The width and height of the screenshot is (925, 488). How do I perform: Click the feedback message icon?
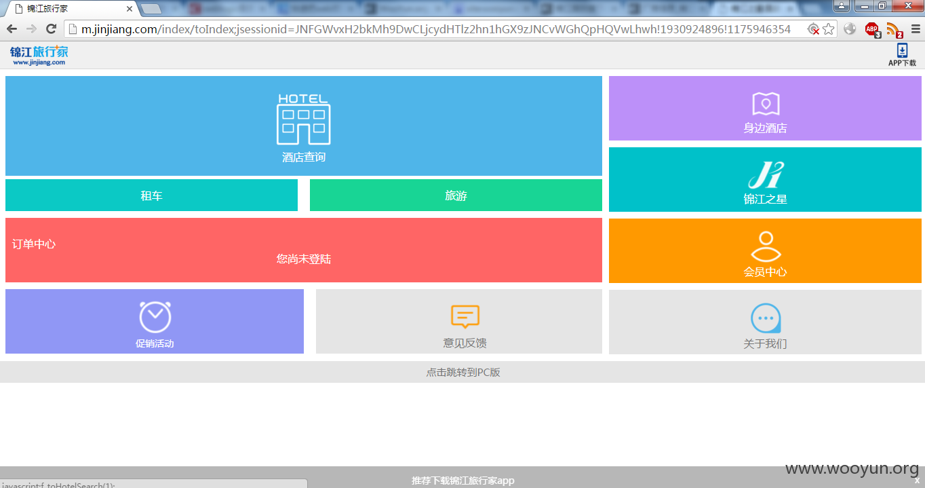[465, 317]
